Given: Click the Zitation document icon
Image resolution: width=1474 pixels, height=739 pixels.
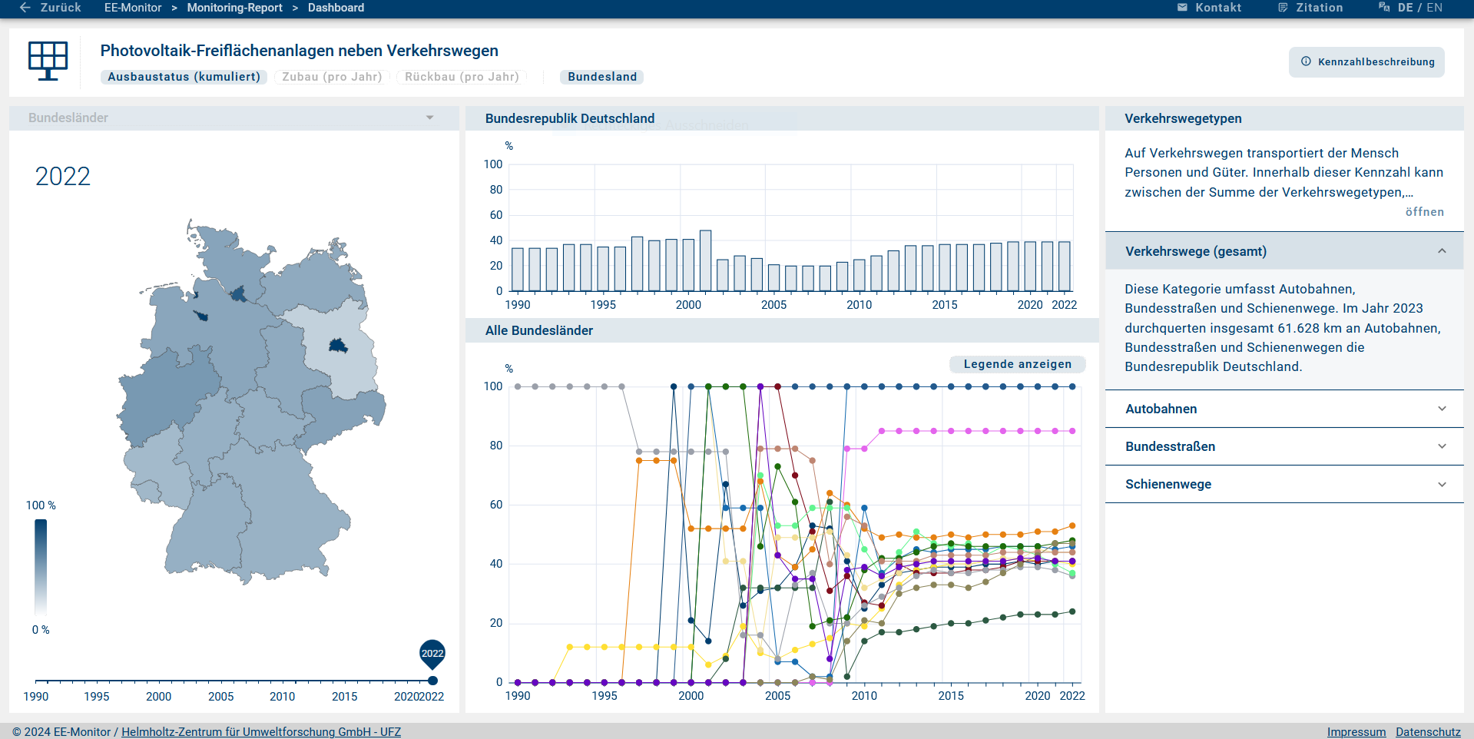Looking at the screenshot, I should point(1283,8).
